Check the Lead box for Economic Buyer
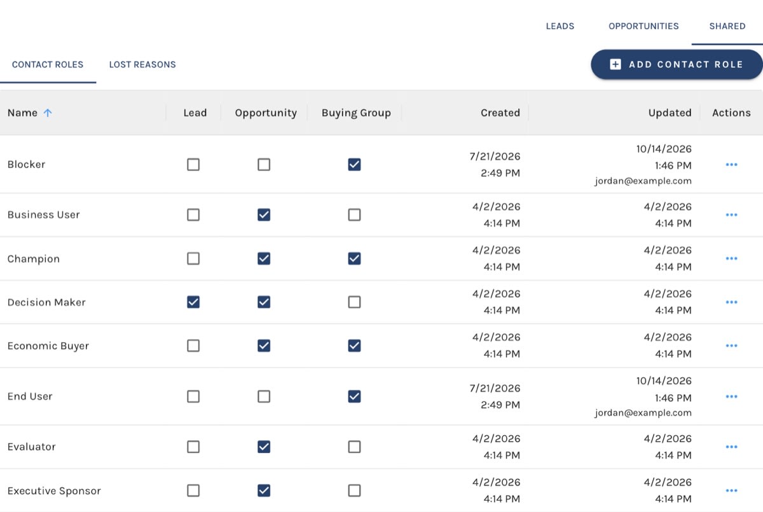 (193, 346)
